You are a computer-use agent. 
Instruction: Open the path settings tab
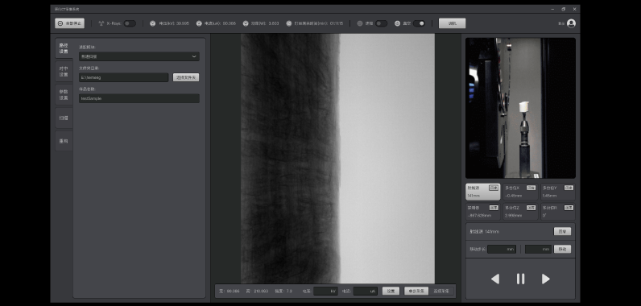pyautogui.click(x=64, y=48)
